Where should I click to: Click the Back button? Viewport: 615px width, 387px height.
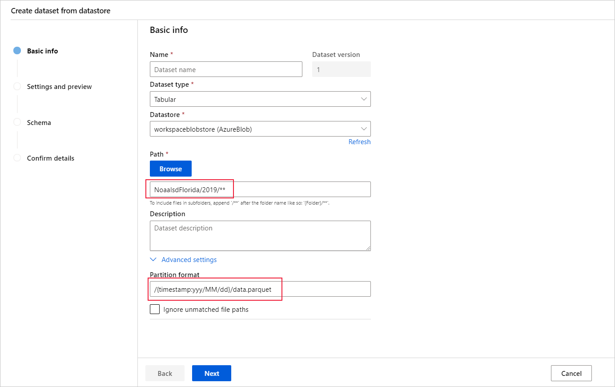(x=165, y=373)
